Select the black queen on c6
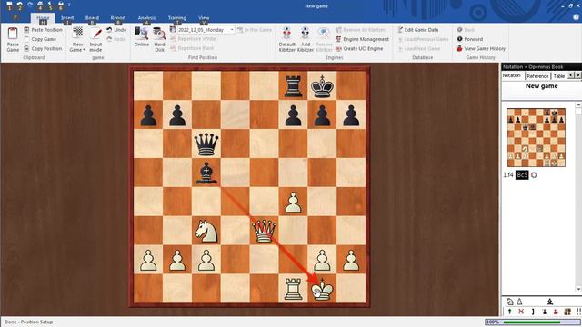This screenshot has height=327, width=582. [x=206, y=144]
